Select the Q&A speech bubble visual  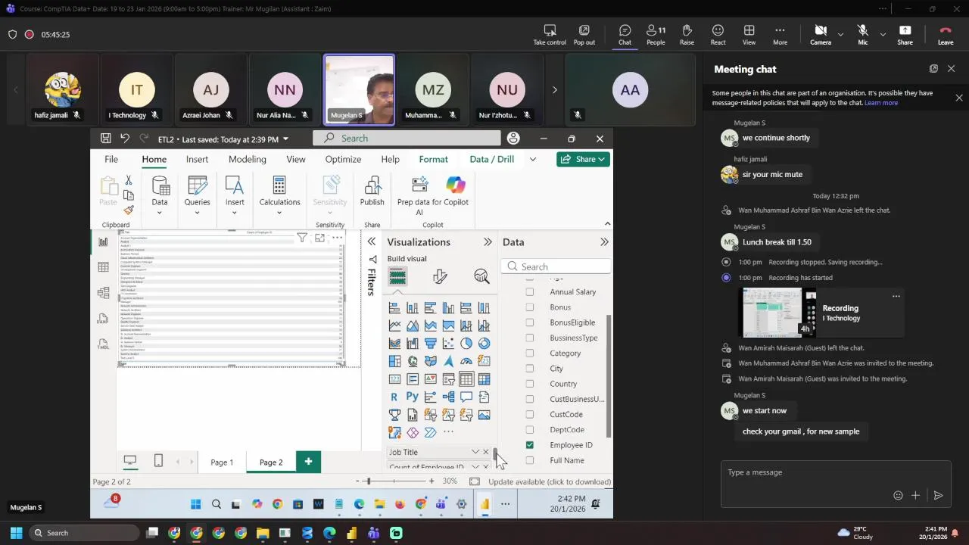466,397
